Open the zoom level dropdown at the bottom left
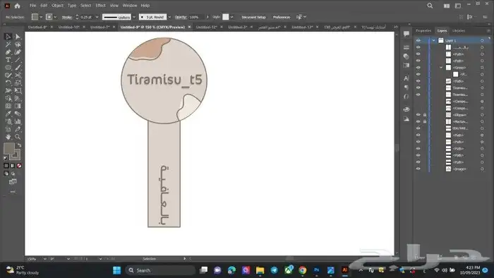This screenshot has height=278, width=494. point(37,259)
